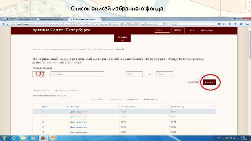Switch to the first browser tab
This screenshot has width=251, height=141.
click(18, 19)
